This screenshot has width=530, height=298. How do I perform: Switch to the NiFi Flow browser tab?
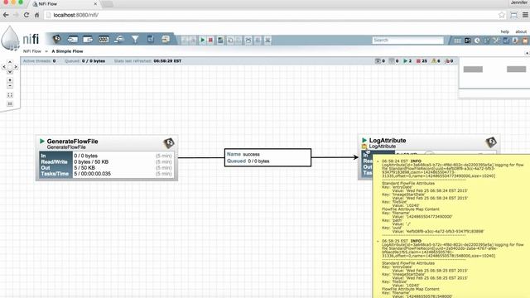pos(65,4)
